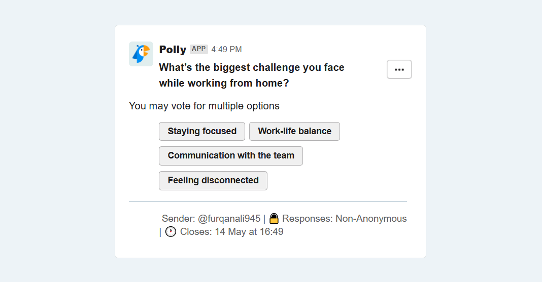This screenshot has width=542, height=282.
Task: Click the APP badge next to Polly
Action: point(199,49)
